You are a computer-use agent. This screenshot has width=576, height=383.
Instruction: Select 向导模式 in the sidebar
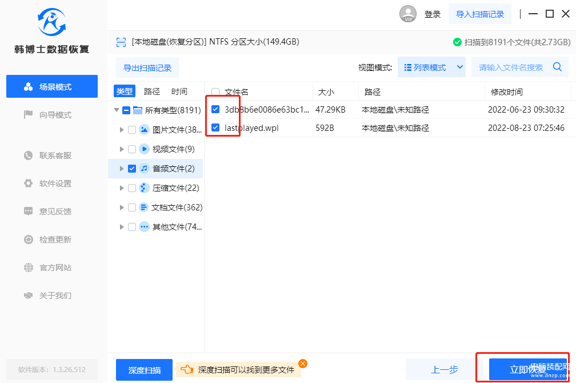click(52, 115)
